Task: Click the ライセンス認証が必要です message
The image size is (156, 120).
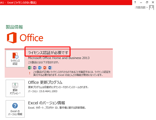Action: pyautogui.click(x=48, y=53)
